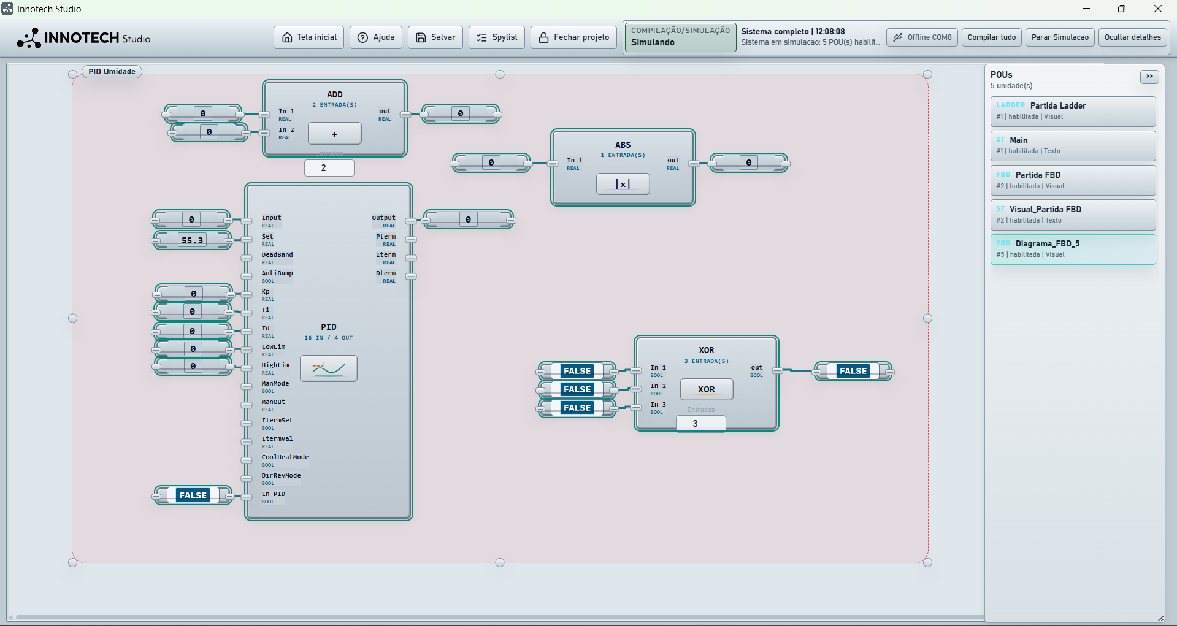
Task: Toggle the FALSE value on XOR In 3
Action: point(577,408)
